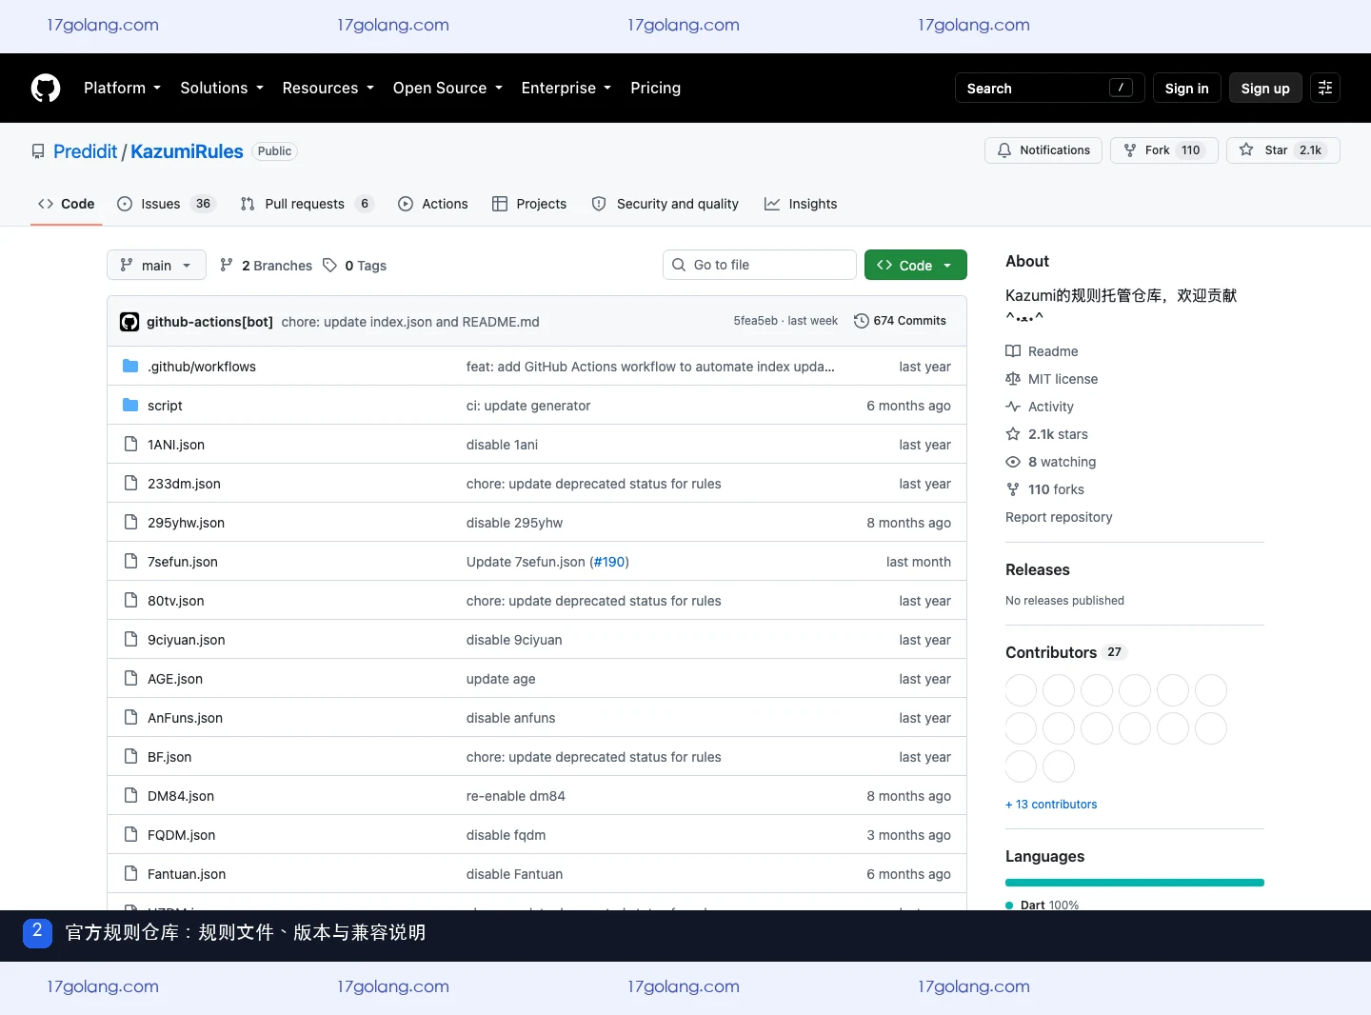The image size is (1371, 1015).
Task: Switch to the Pull requests tab
Action: (x=307, y=204)
